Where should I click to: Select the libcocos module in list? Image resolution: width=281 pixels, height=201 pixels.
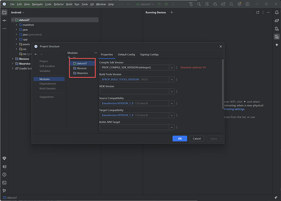pyautogui.click(x=81, y=68)
